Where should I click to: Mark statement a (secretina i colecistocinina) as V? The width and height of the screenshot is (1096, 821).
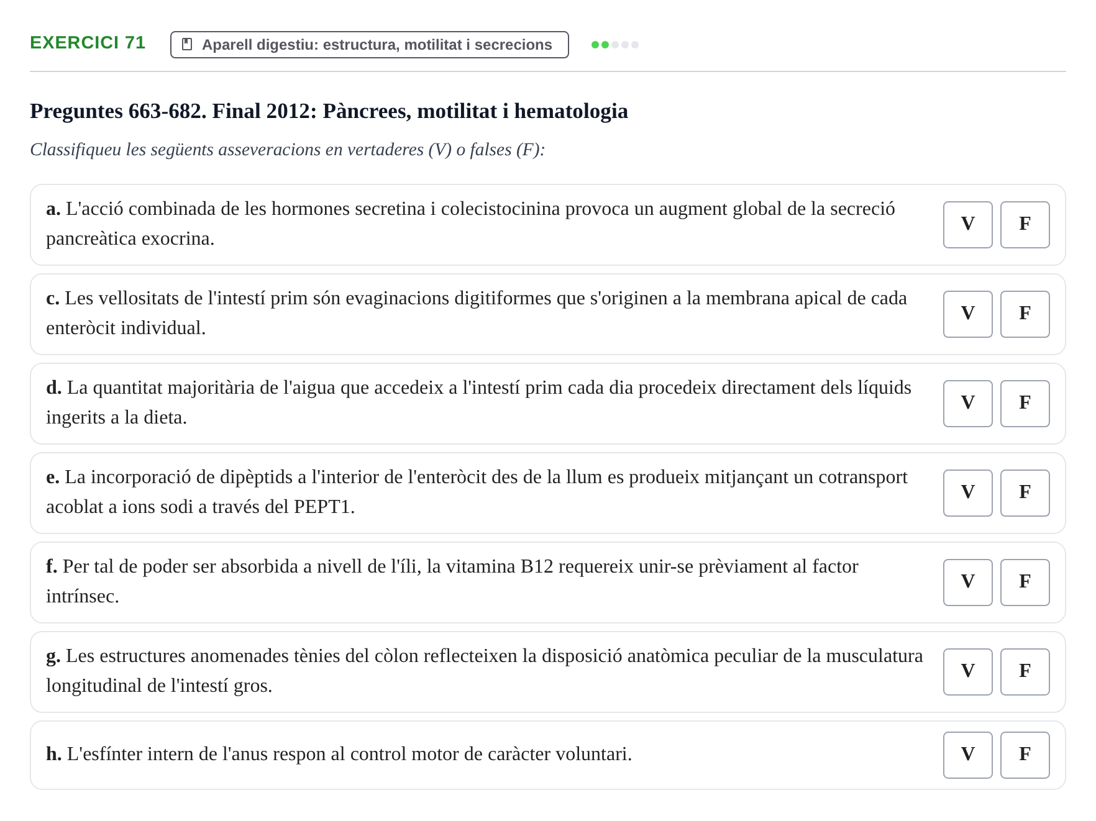967,224
